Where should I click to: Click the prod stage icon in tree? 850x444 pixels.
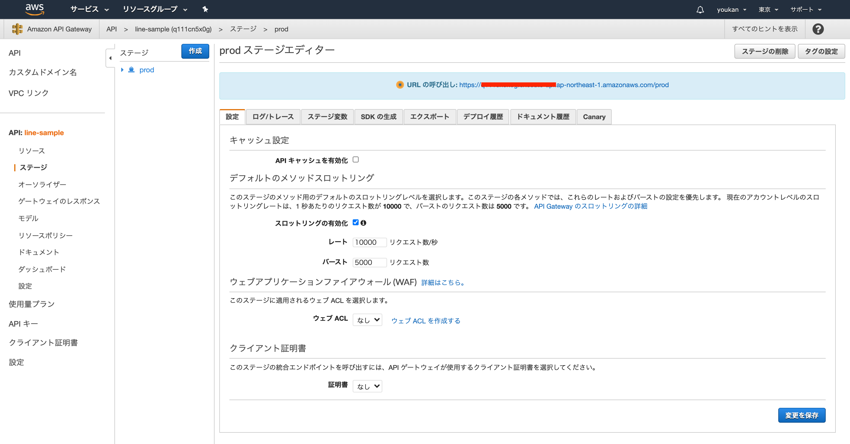point(131,70)
